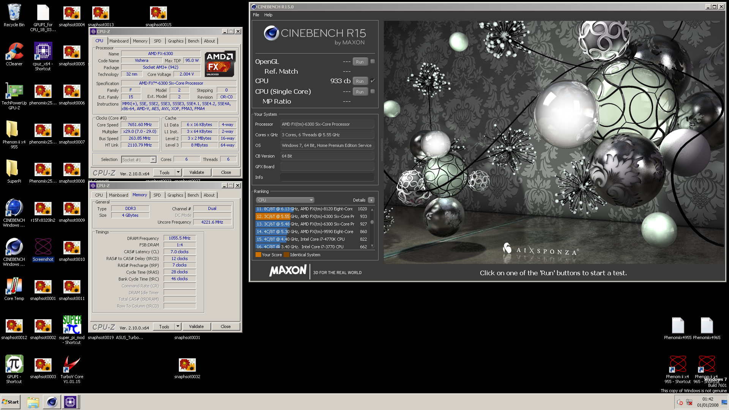Open the cpuz_x64 Shortcut desktop icon
This screenshot has width=729, height=410.
43,56
